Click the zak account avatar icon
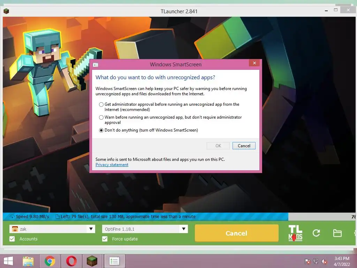357x268 pixels. pyautogui.click(x=15, y=229)
